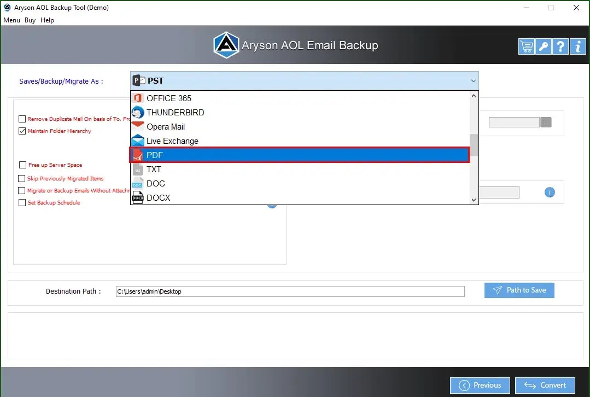Open the Buy menu
Screen dimensions: 590x397
(x=30, y=20)
